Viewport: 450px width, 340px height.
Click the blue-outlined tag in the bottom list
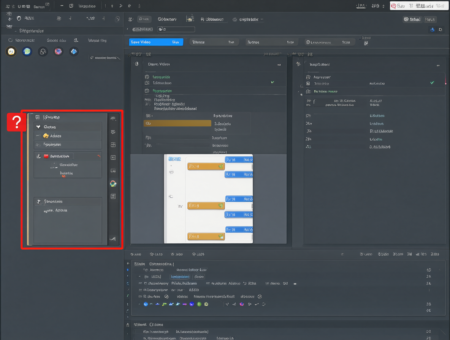click(180, 277)
